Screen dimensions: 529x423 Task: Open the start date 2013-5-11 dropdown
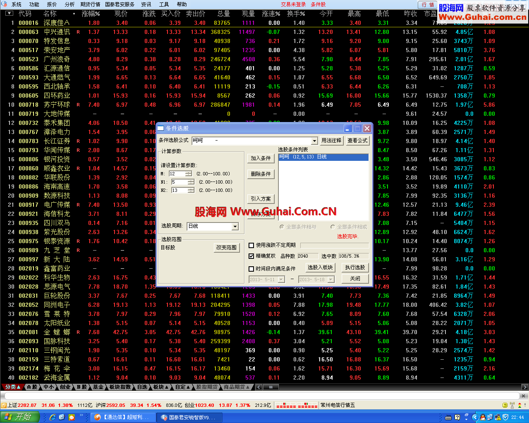(x=281, y=280)
